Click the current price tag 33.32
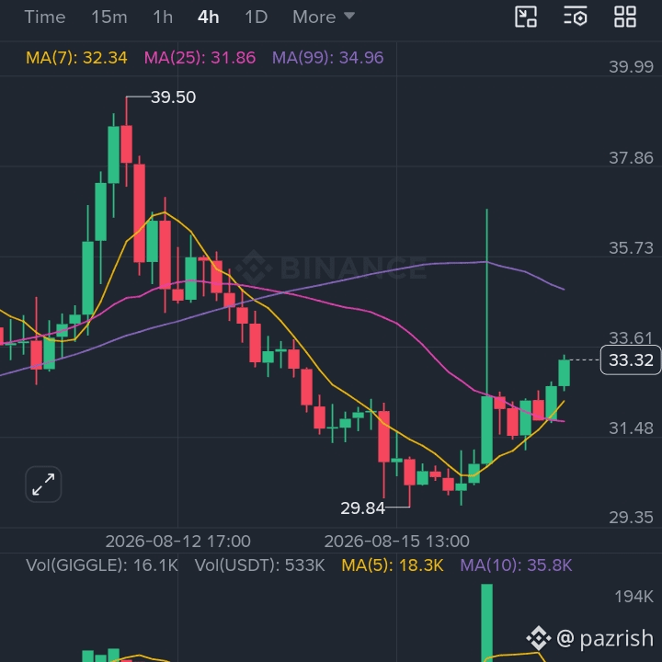 coord(631,360)
